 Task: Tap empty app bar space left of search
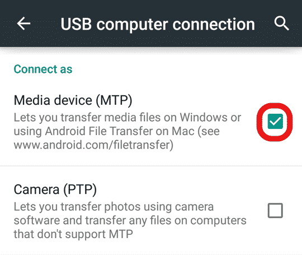pos(265,24)
